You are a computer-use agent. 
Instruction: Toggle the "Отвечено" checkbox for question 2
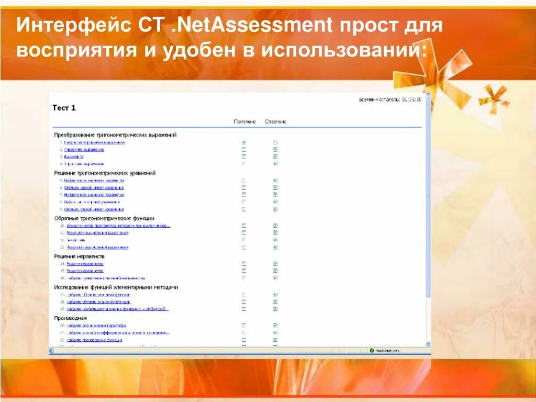[x=275, y=149]
